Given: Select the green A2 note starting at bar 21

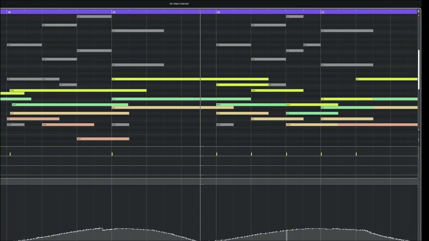Looking at the screenshot, I should point(347,107).
